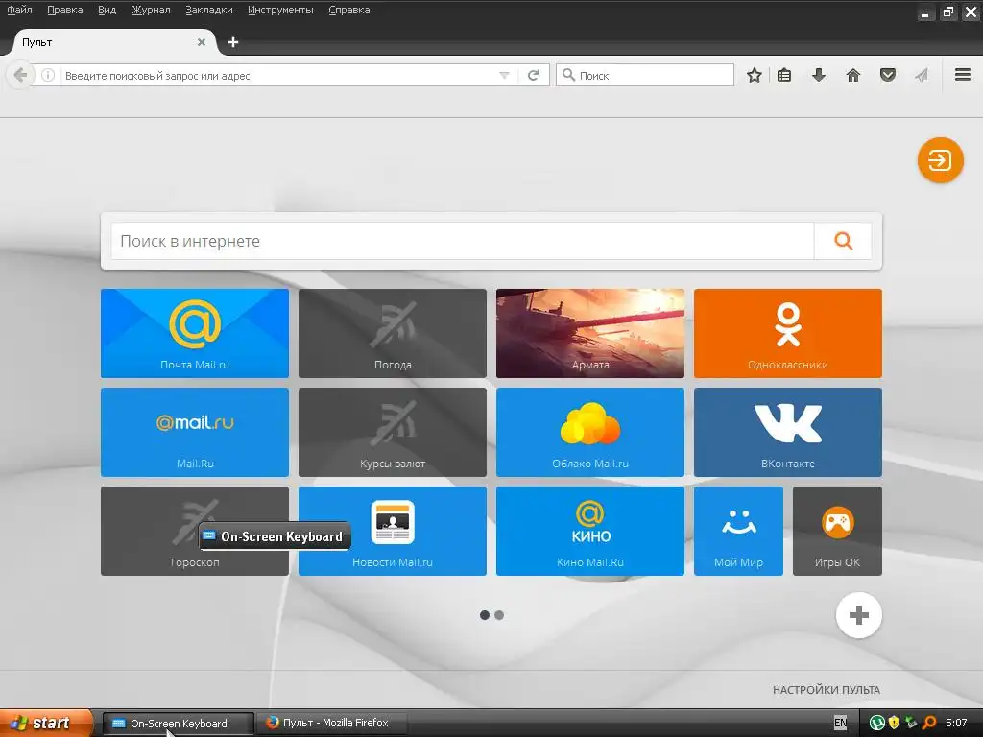Open the Pocket icon
Viewport: 983px width, 737px height.
888,75
